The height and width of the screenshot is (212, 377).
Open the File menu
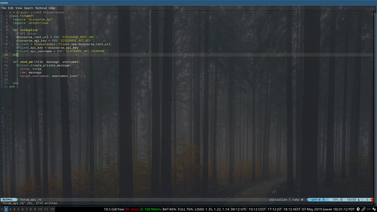4,8
